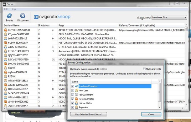Click the Referred Visitor event icon
This screenshot has width=191, height=122.
click(76, 99)
